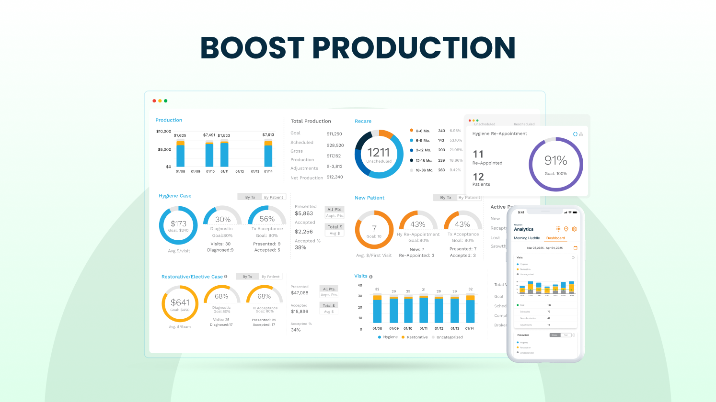Viewport: 716px width, 402px height.
Task: Select the 1211 Unscheduled Recare donut chart
Action: click(x=379, y=154)
